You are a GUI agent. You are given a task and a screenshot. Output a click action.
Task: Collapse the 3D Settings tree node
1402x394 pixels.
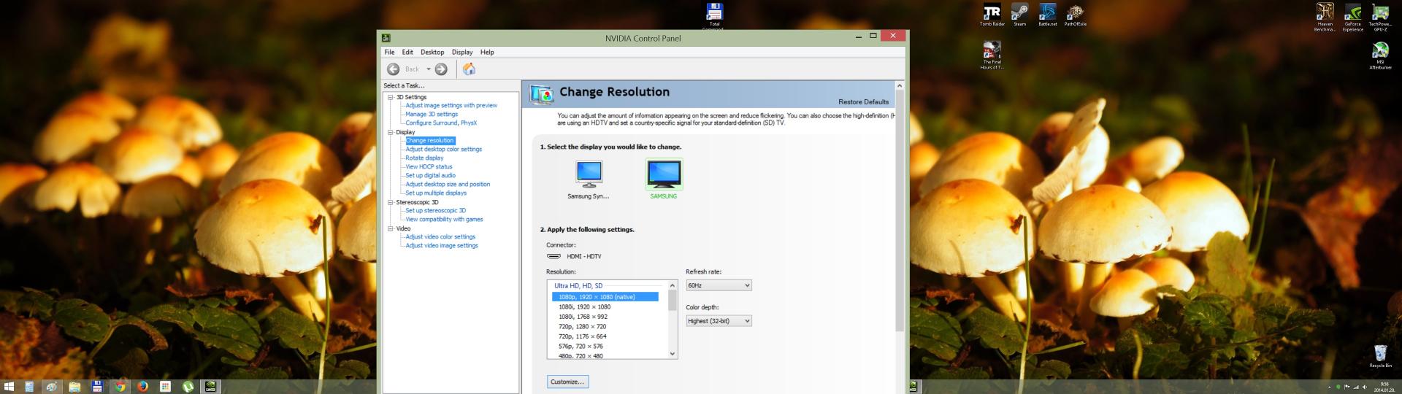(390, 97)
